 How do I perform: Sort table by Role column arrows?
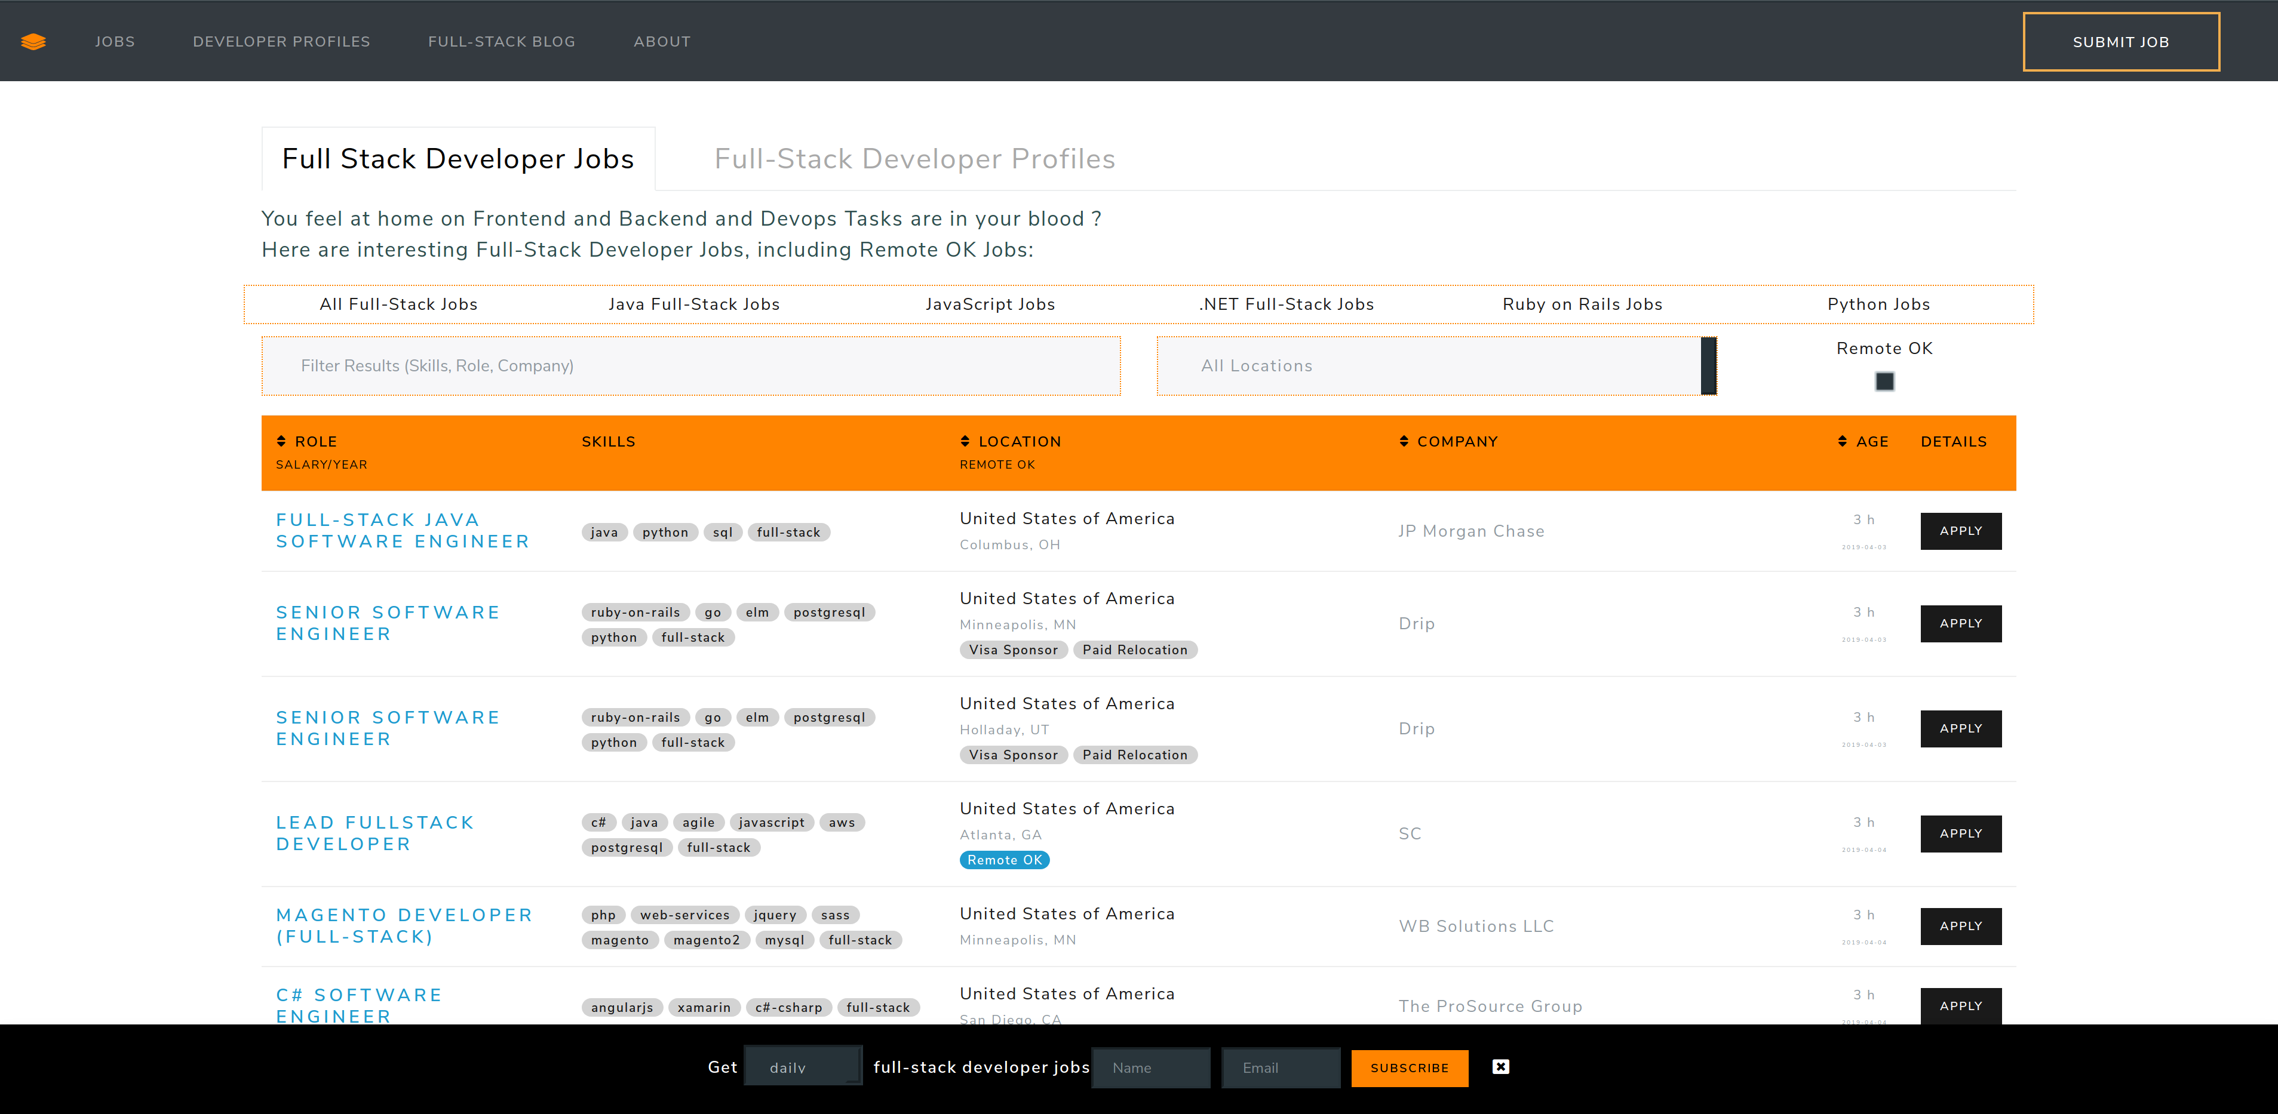[281, 441]
